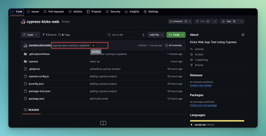Open the Activity link
This screenshot has height=136, width=266.
click(x=197, y=49)
